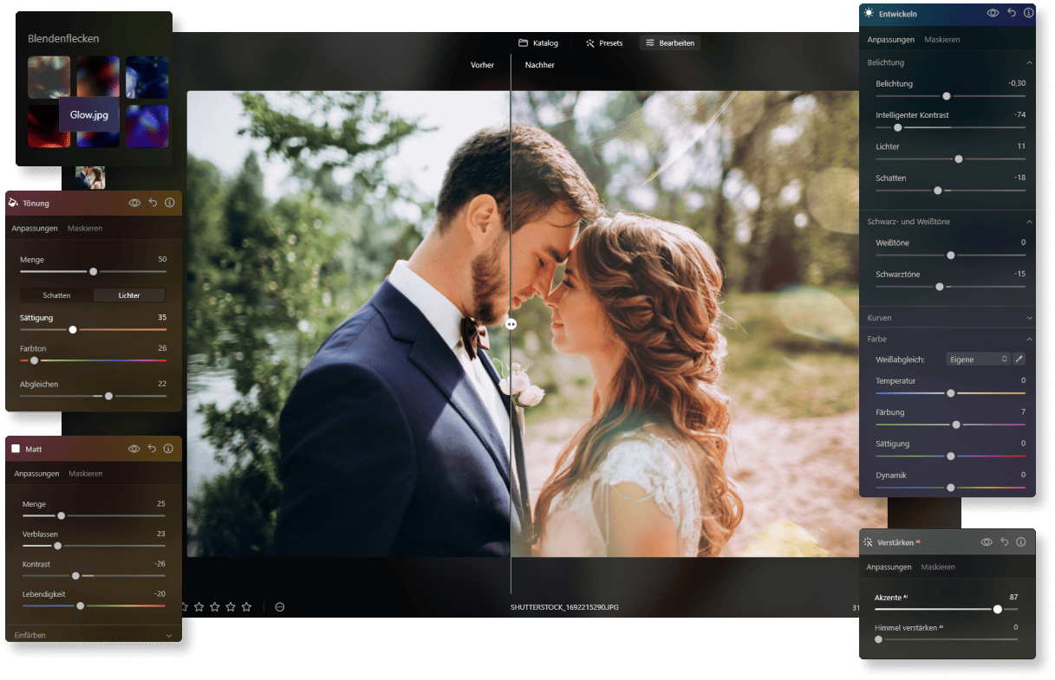Click the more options ellipsis icon near stars
The height and width of the screenshot is (680, 1055).
click(279, 606)
